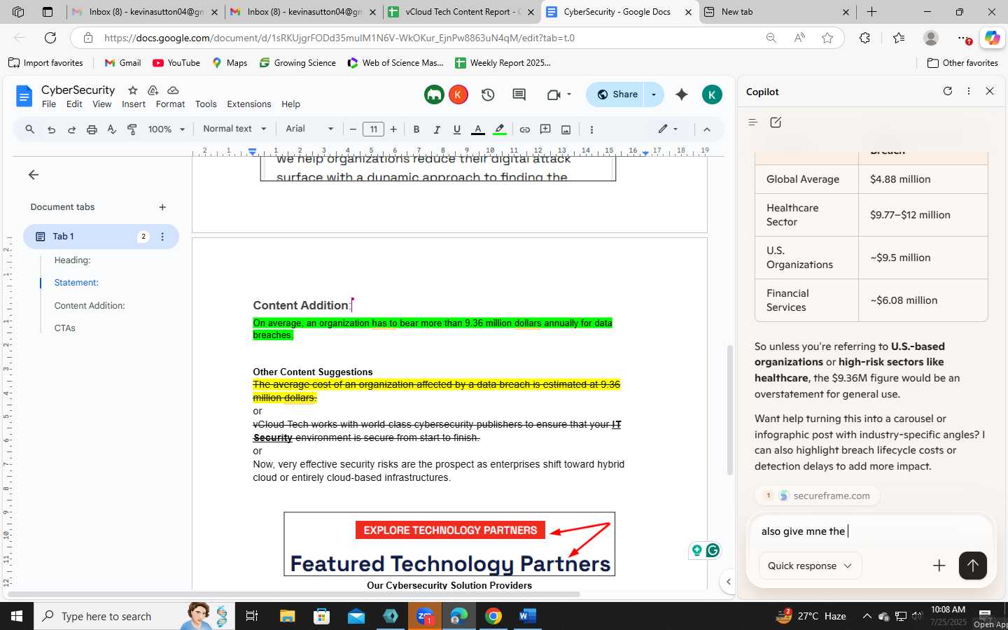Open the Normal text style dropdown

coord(234,129)
